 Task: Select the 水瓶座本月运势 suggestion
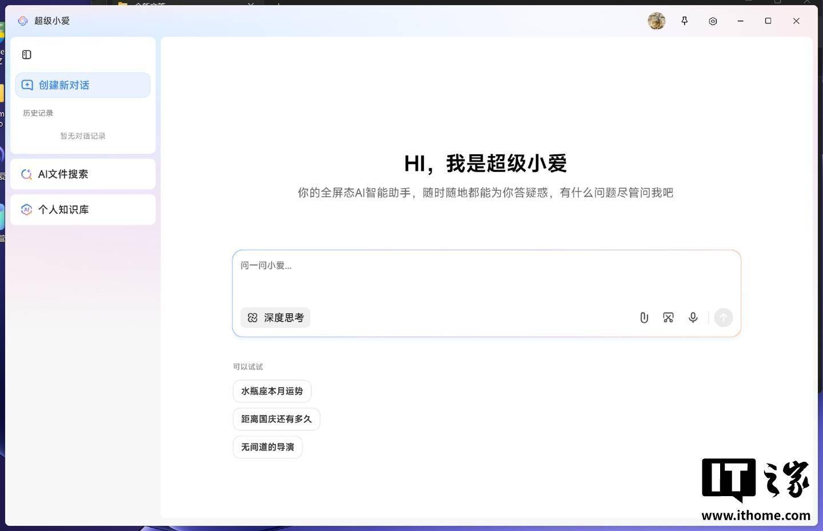coord(272,392)
